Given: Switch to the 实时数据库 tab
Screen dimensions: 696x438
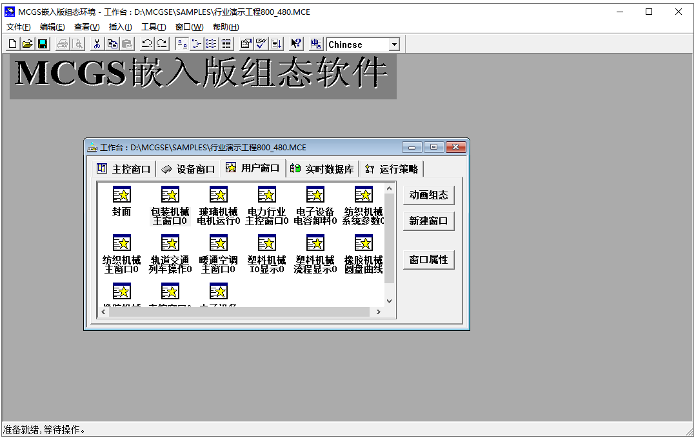Looking at the screenshot, I should pyautogui.click(x=323, y=169).
